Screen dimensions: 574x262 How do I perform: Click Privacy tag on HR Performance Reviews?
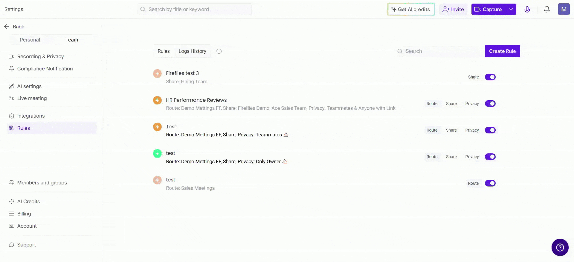pyautogui.click(x=472, y=104)
